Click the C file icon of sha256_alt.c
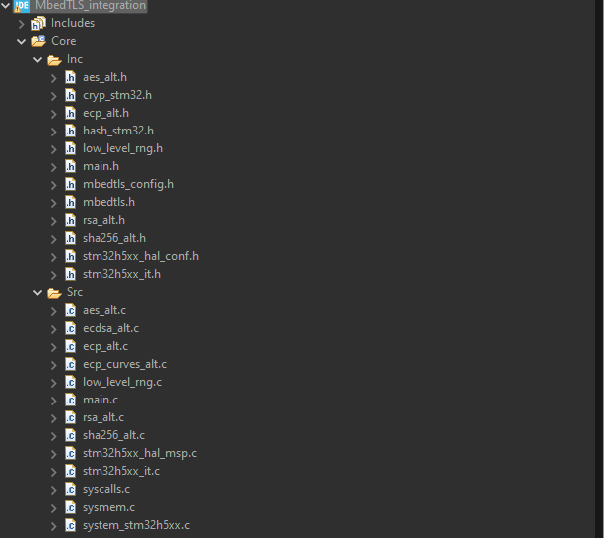The width and height of the screenshot is (604, 538). coord(70,435)
